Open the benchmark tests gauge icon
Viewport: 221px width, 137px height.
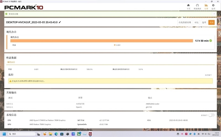pyautogui.click(x=197, y=5)
